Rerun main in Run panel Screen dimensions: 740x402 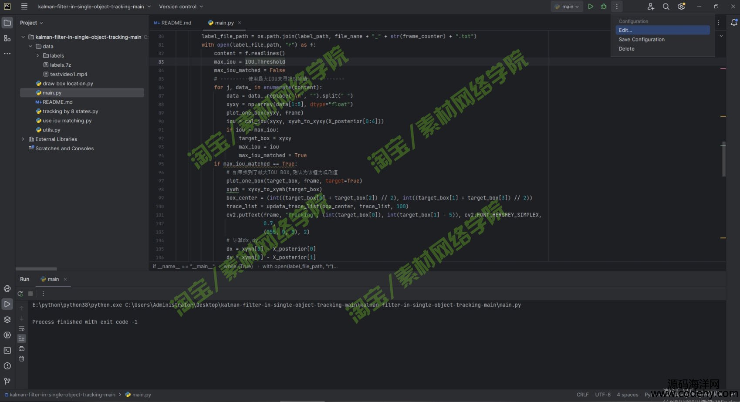(x=20, y=294)
